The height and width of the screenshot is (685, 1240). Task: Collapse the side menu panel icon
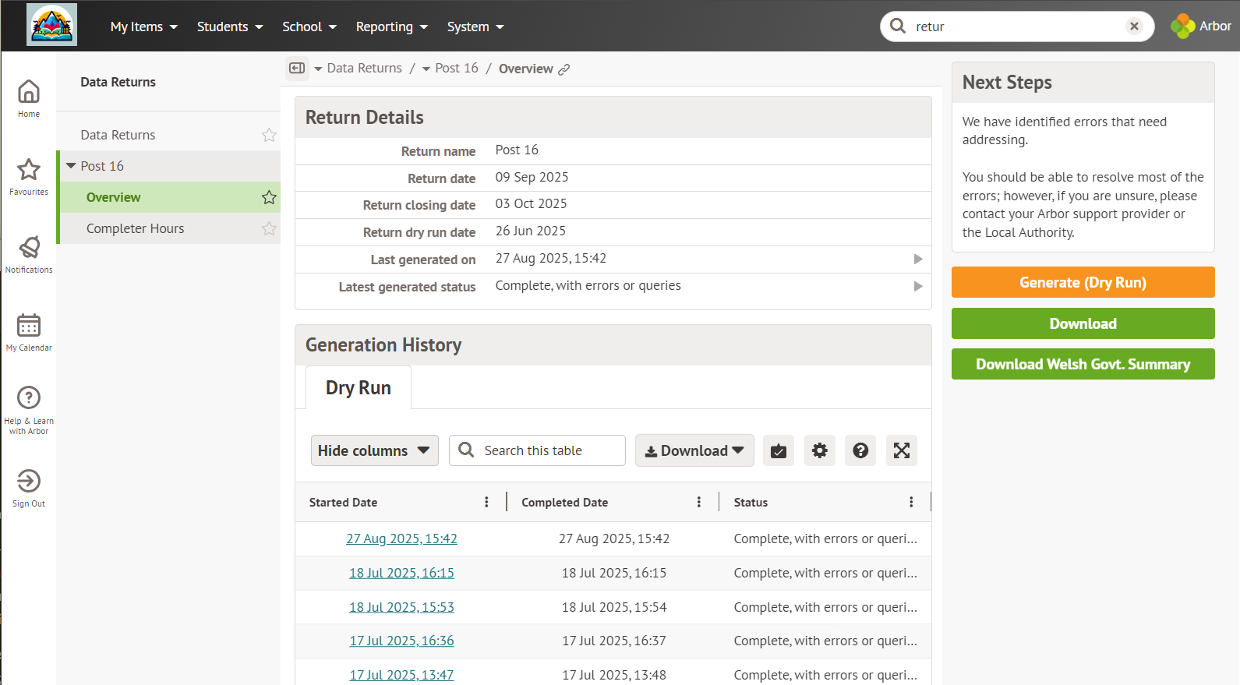tap(297, 69)
